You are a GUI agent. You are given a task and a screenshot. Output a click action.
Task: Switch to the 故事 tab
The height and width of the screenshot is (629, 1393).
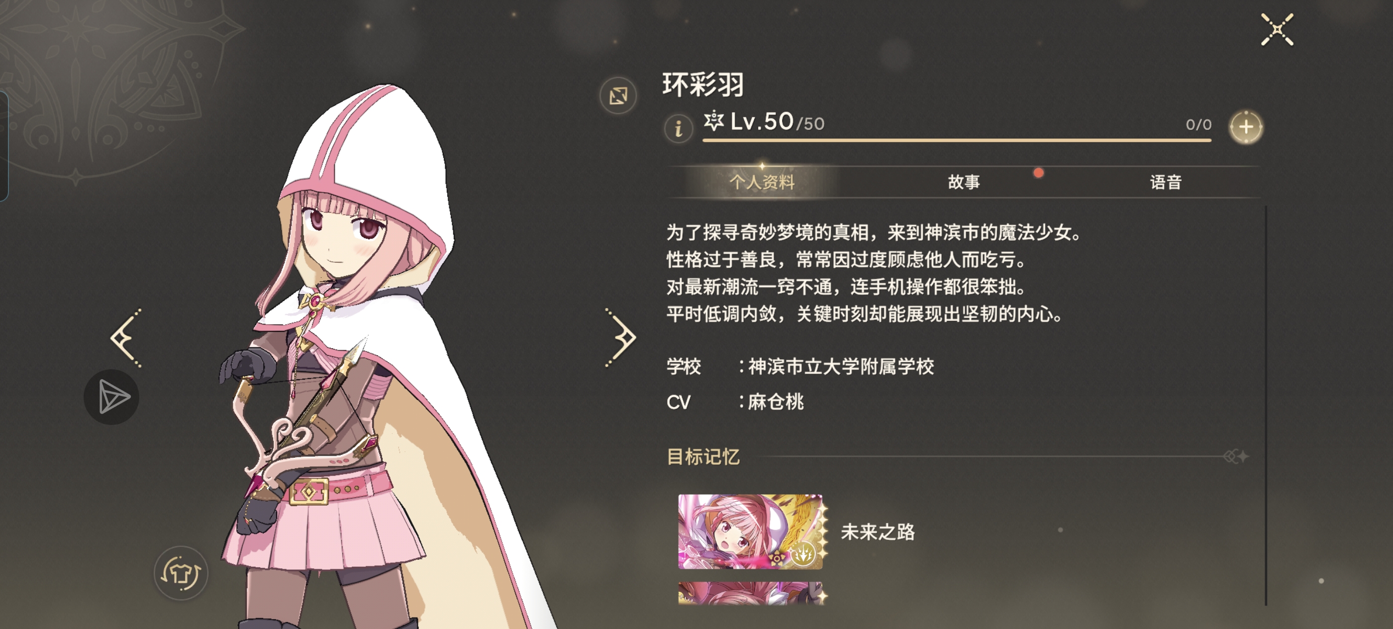(964, 182)
